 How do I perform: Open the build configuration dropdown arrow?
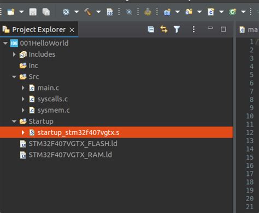click(x=76, y=12)
